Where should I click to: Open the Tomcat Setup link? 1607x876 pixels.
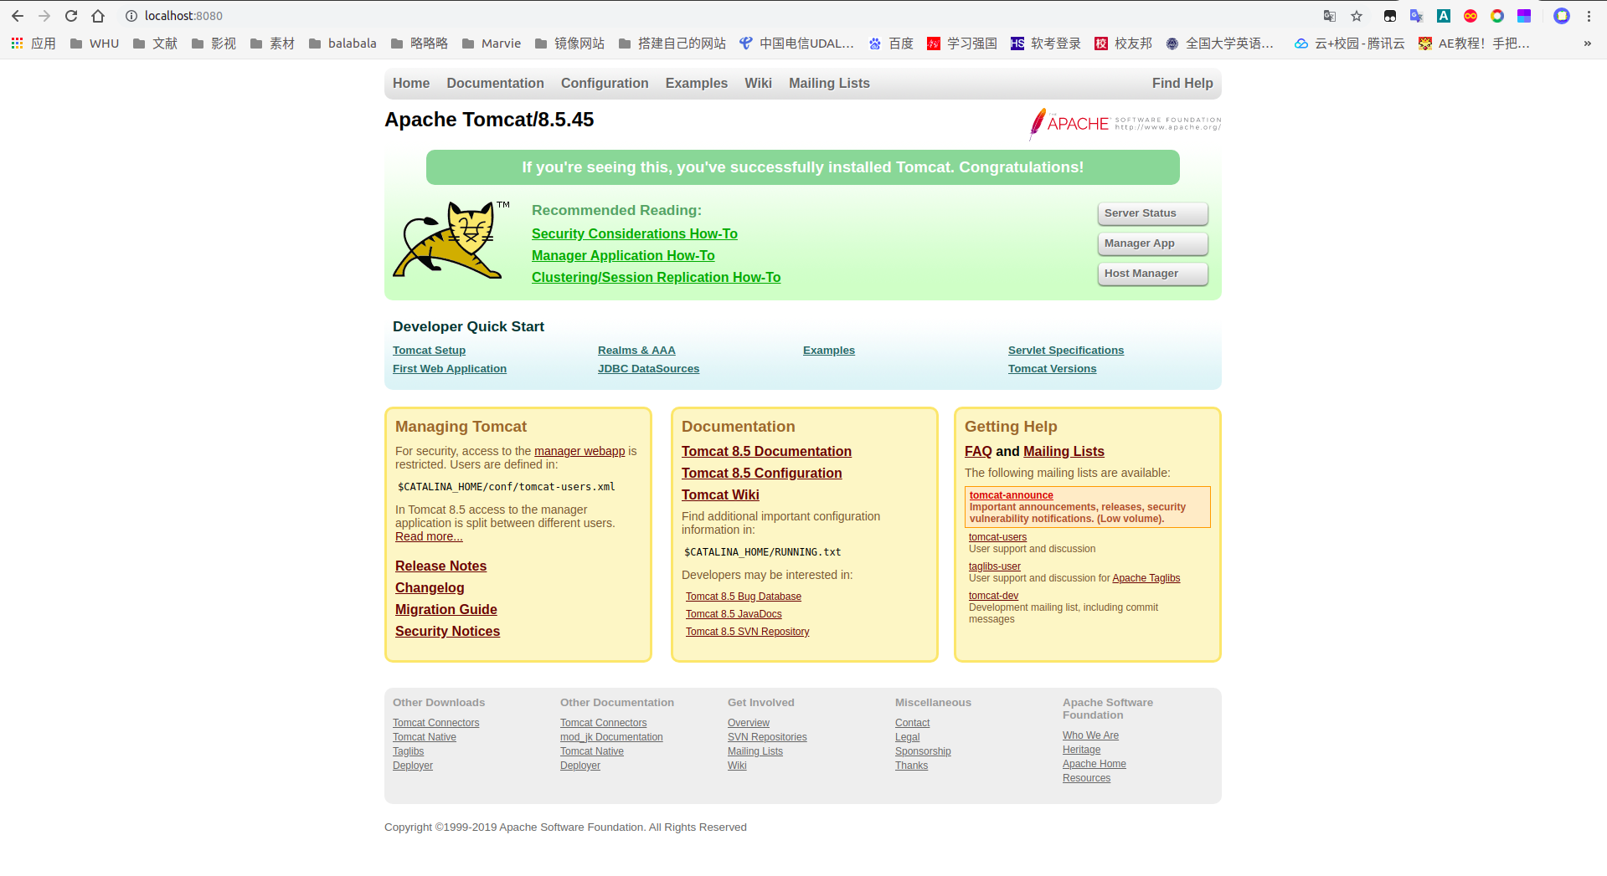pyautogui.click(x=429, y=351)
